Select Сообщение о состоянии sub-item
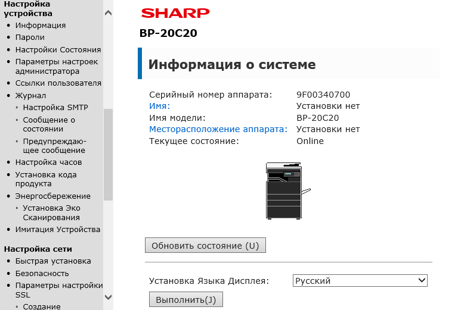Screen dimensions: 464x310 click(x=49, y=124)
